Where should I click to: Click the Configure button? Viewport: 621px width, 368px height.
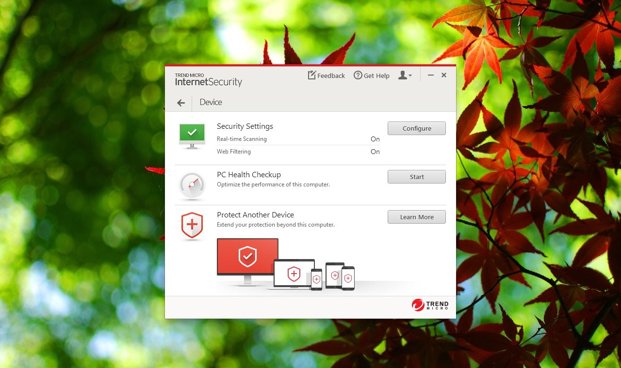tap(417, 128)
